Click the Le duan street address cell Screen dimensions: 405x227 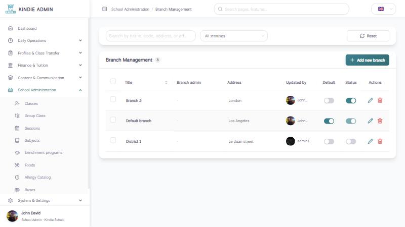click(241, 141)
